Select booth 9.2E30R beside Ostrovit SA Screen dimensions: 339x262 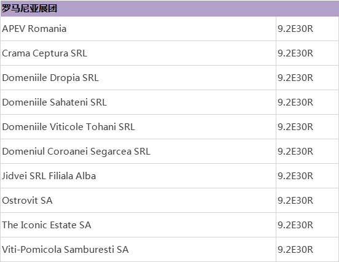(x=295, y=201)
